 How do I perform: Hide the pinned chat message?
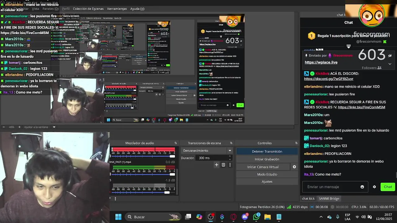(x=390, y=56)
